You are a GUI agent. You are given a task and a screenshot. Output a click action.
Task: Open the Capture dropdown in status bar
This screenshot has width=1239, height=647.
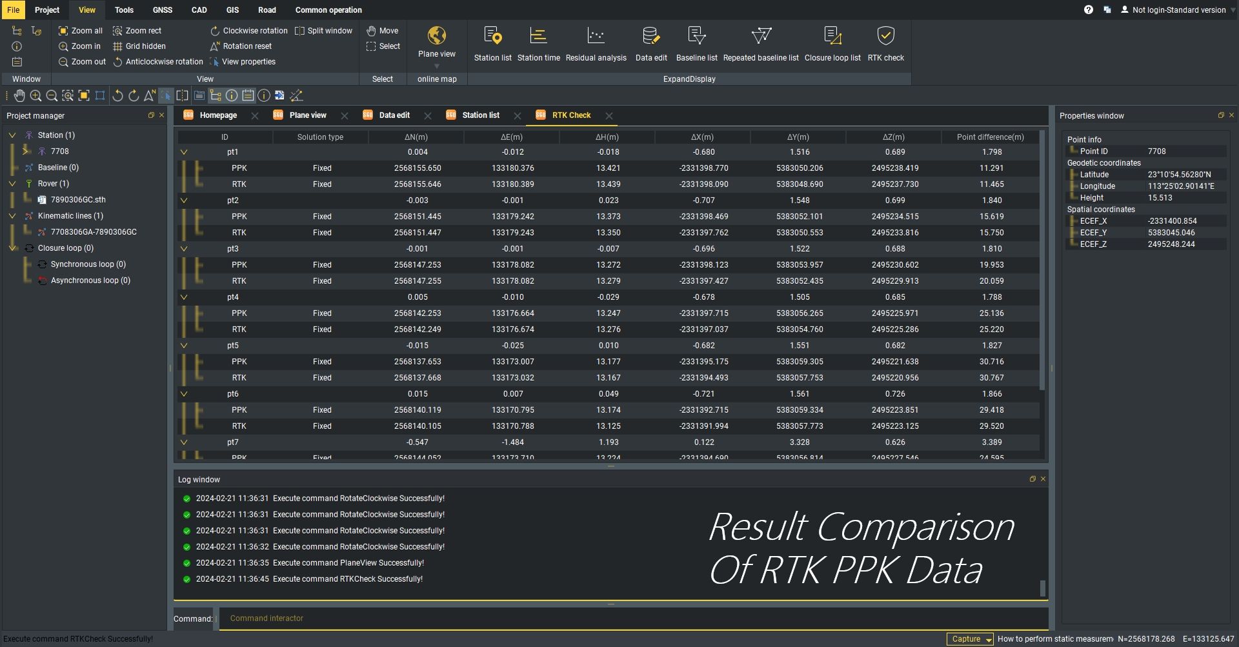(x=988, y=639)
